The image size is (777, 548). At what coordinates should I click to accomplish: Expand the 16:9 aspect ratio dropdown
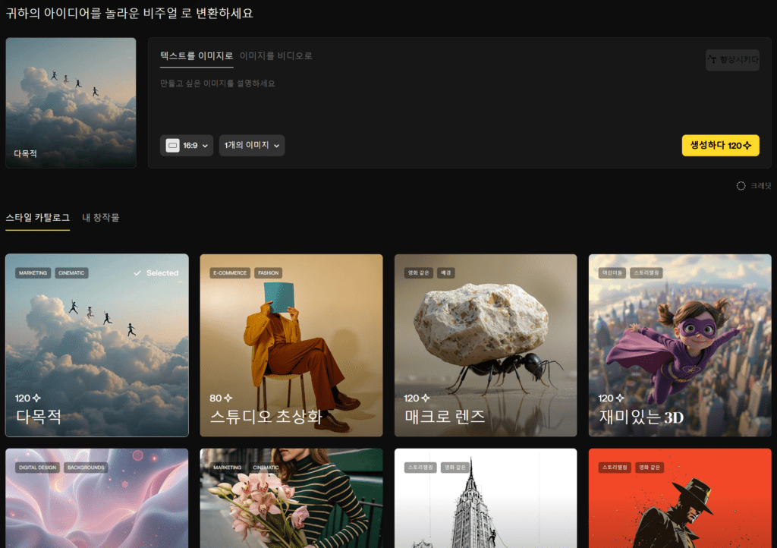(x=187, y=146)
